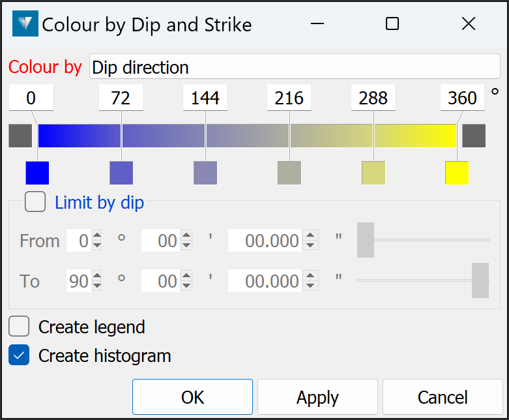This screenshot has width=509, height=420.
Task: Click the dark grey box left of gradient
Action: (20, 136)
